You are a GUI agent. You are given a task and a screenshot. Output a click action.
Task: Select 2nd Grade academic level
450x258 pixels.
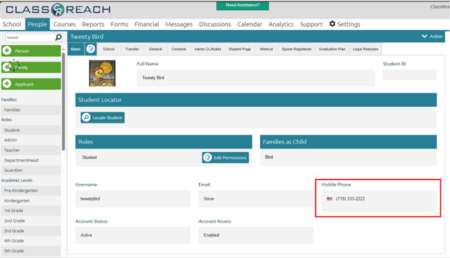(31, 221)
